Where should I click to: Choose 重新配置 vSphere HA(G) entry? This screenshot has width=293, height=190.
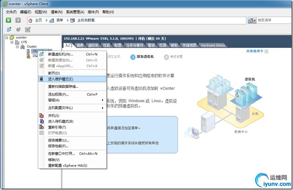[72, 165]
